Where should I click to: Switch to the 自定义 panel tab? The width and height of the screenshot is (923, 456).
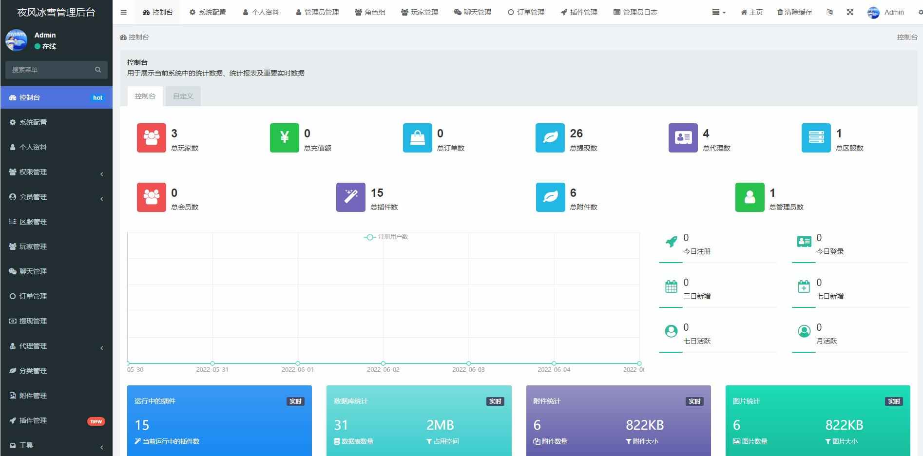pyautogui.click(x=183, y=96)
